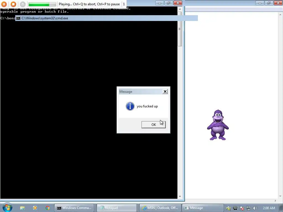Switch to the Windows Command taskbar button
This screenshot has height=212, width=283.
[x=74, y=208]
